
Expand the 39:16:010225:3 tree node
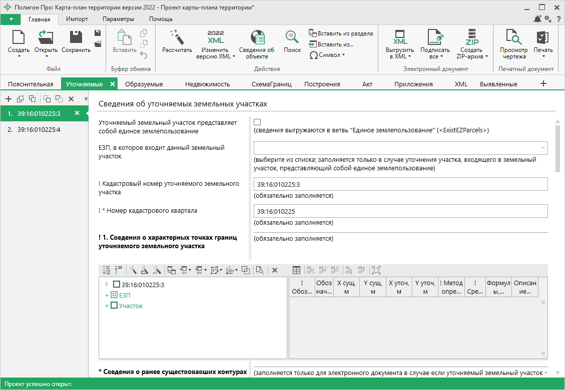click(107, 285)
